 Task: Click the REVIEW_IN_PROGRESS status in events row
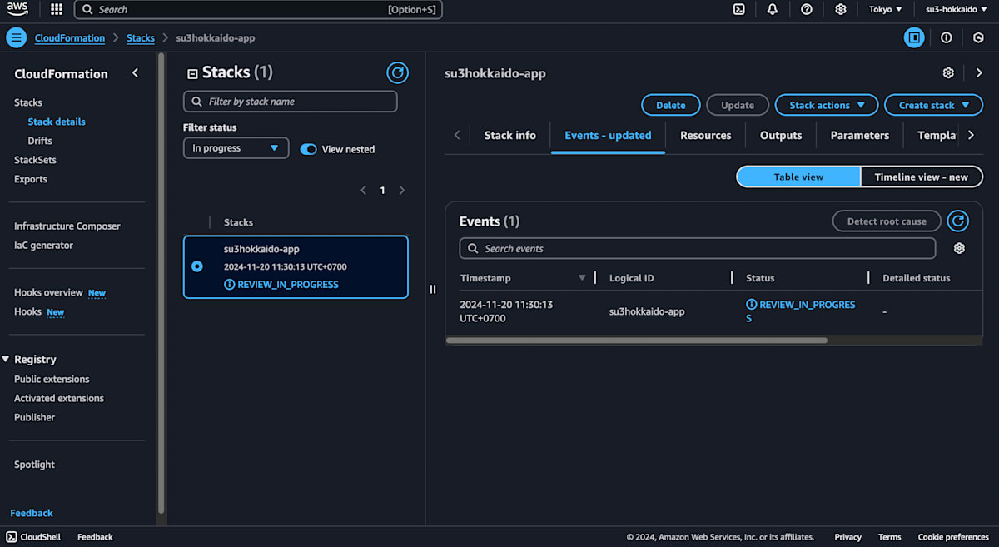[x=801, y=311]
